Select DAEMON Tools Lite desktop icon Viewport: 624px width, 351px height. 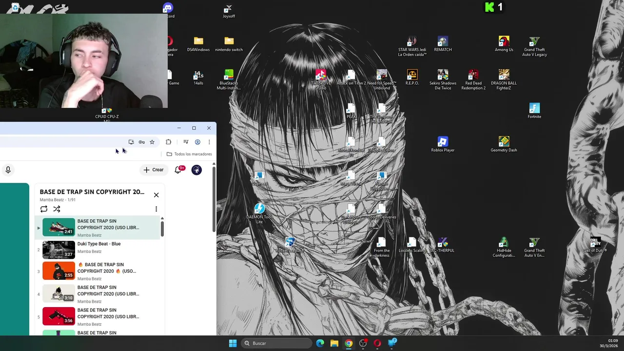(x=259, y=214)
